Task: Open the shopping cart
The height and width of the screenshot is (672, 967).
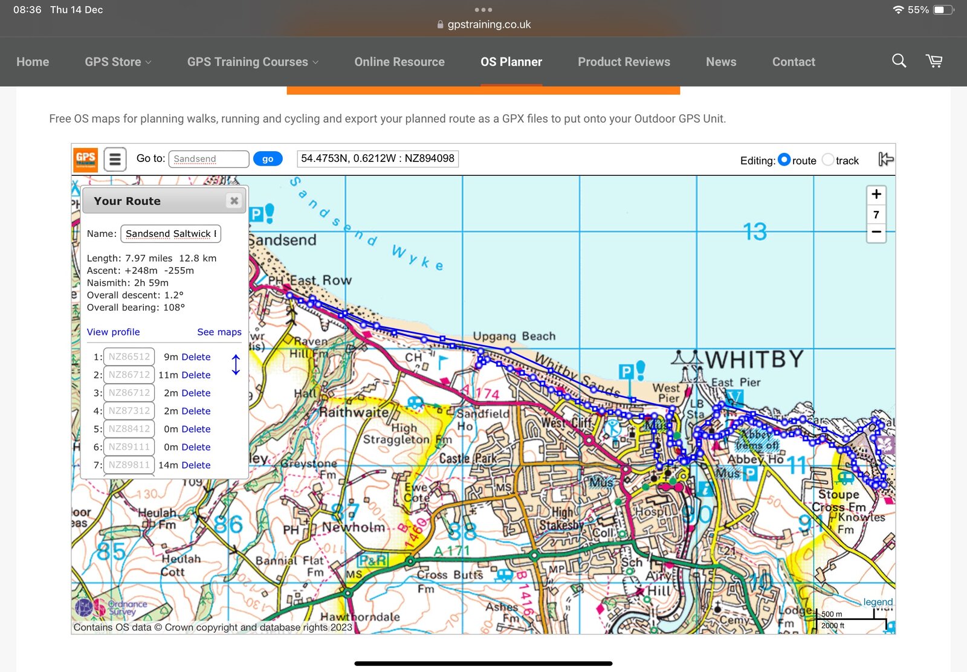Action: click(934, 61)
